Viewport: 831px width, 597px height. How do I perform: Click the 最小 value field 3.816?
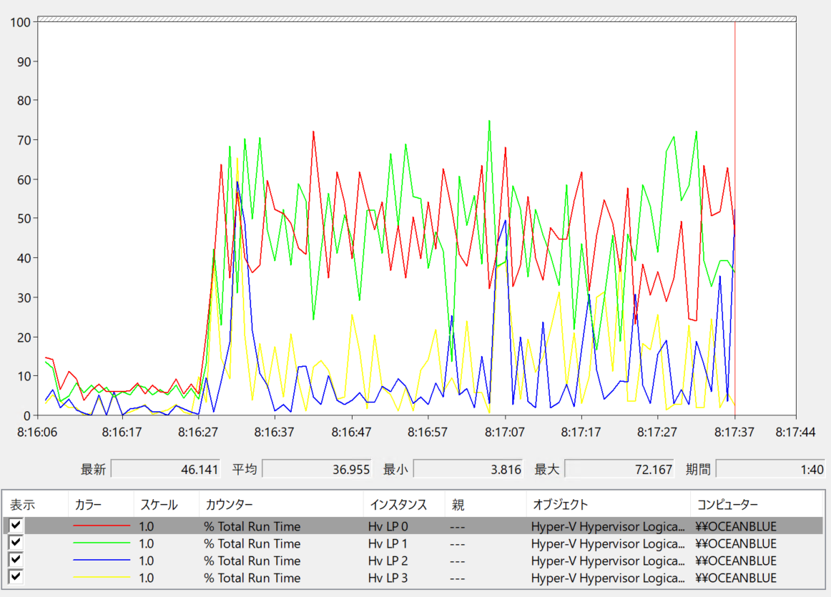[468, 469]
